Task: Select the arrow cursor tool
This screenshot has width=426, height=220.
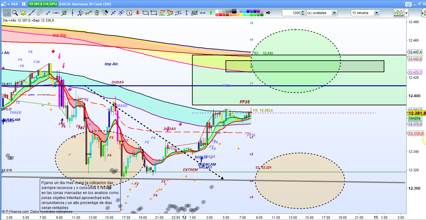Action: tap(7, 13)
